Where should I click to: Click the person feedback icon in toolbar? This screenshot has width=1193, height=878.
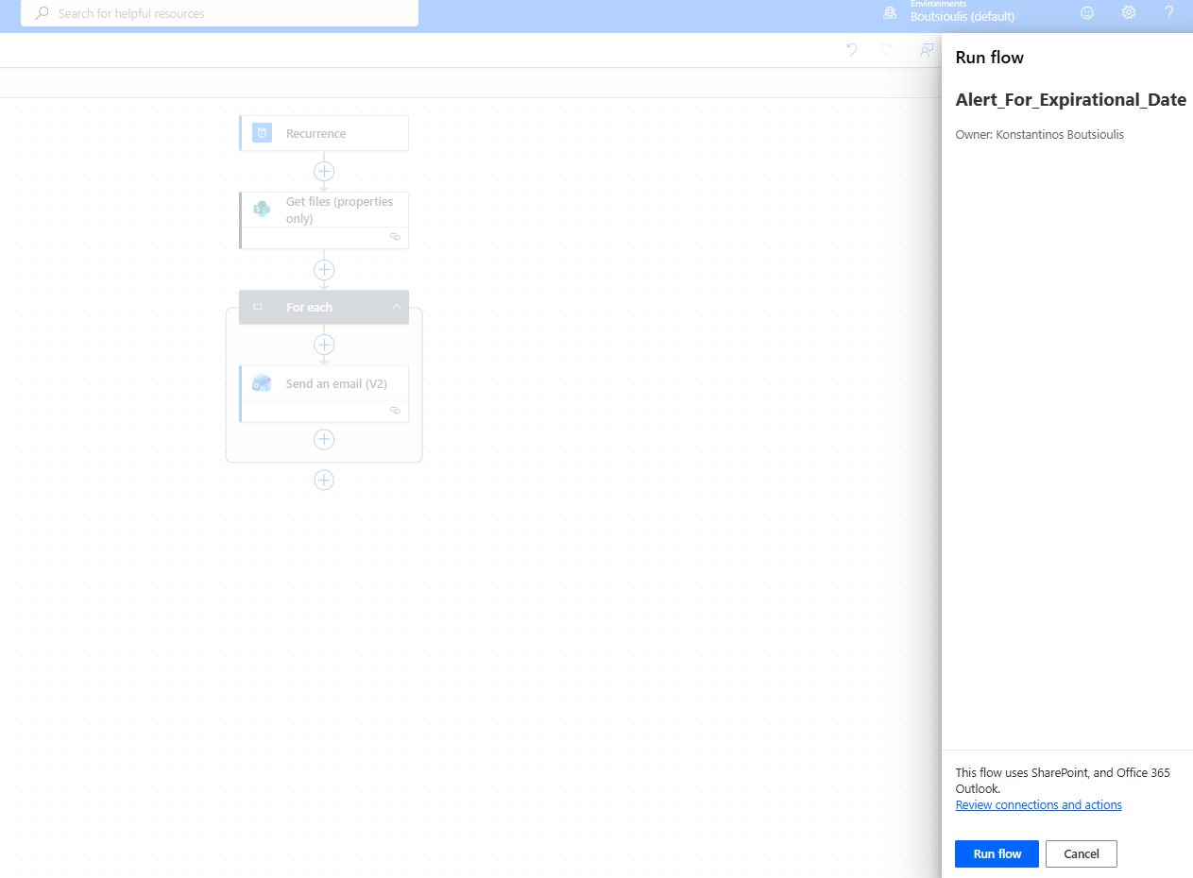coord(927,50)
